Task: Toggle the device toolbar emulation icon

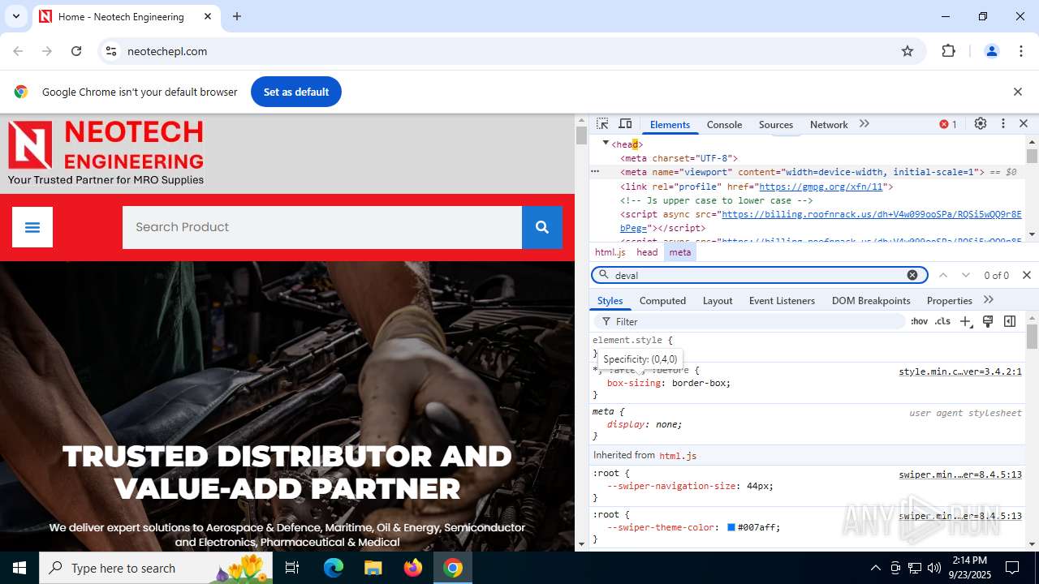Action: [x=625, y=124]
